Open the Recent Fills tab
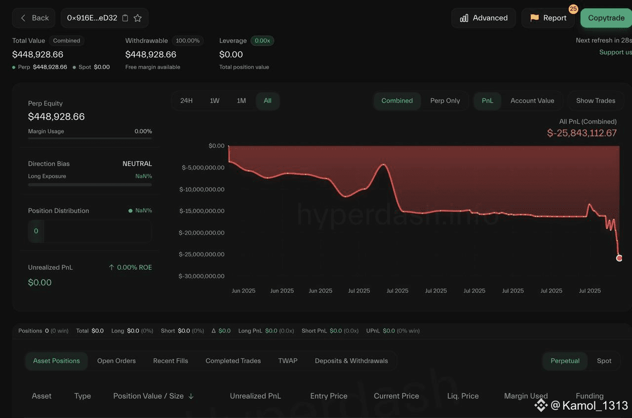This screenshot has height=418, width=632. tap(170, 361)
